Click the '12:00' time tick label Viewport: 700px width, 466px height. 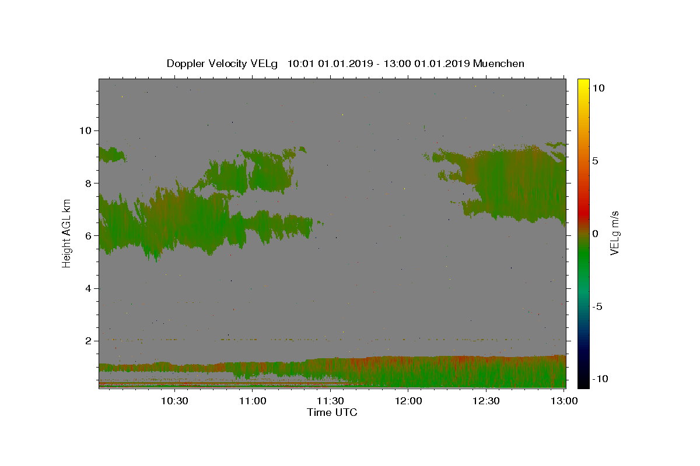(x=408, y=401)
